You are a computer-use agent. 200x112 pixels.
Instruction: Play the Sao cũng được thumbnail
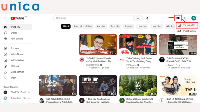coord(58,85)
